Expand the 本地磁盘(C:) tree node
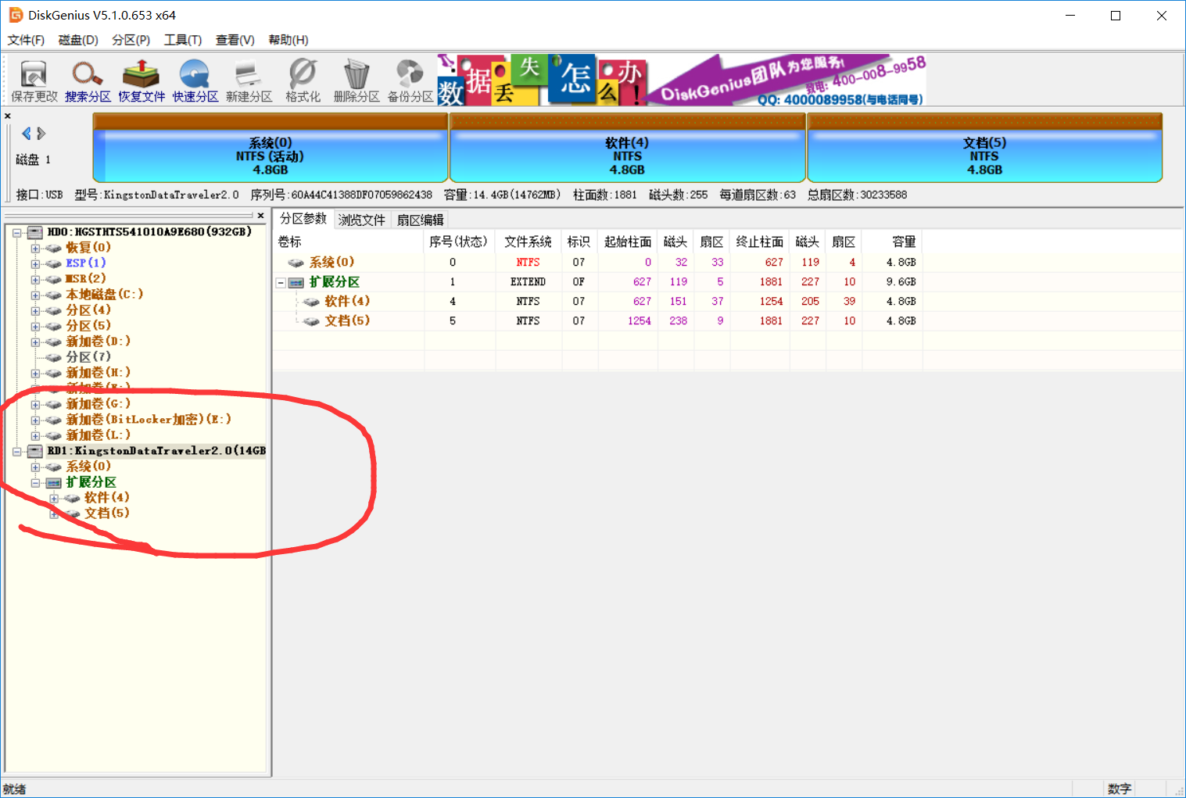Image resolution: width=1186 pixels, height=798 pixels. click(x=35, y=295)
